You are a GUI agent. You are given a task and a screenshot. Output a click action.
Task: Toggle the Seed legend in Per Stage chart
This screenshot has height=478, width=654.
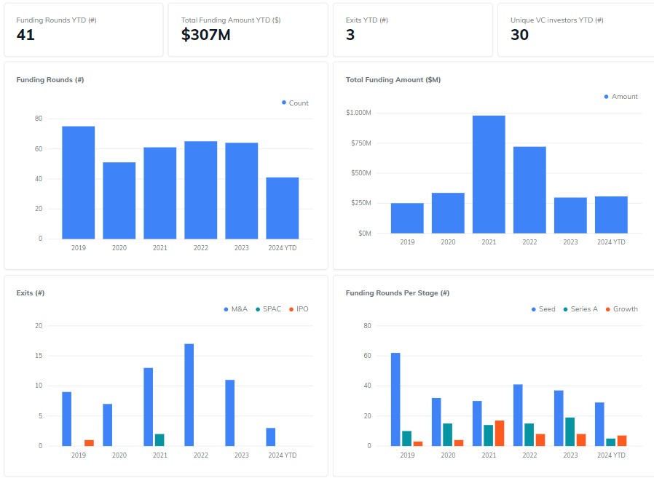click(543, 308)
